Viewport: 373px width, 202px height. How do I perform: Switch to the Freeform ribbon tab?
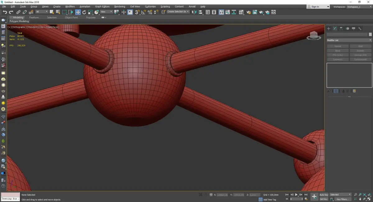click(34, 17)
